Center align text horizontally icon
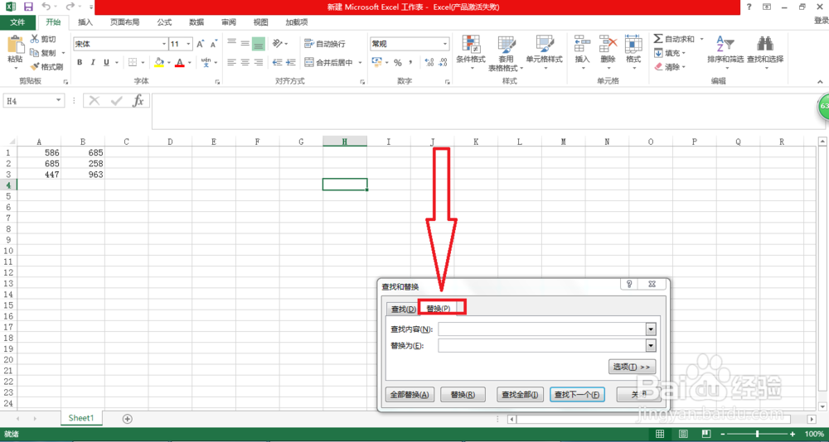This screenshot has width=829, height=442. pos(245,62)
